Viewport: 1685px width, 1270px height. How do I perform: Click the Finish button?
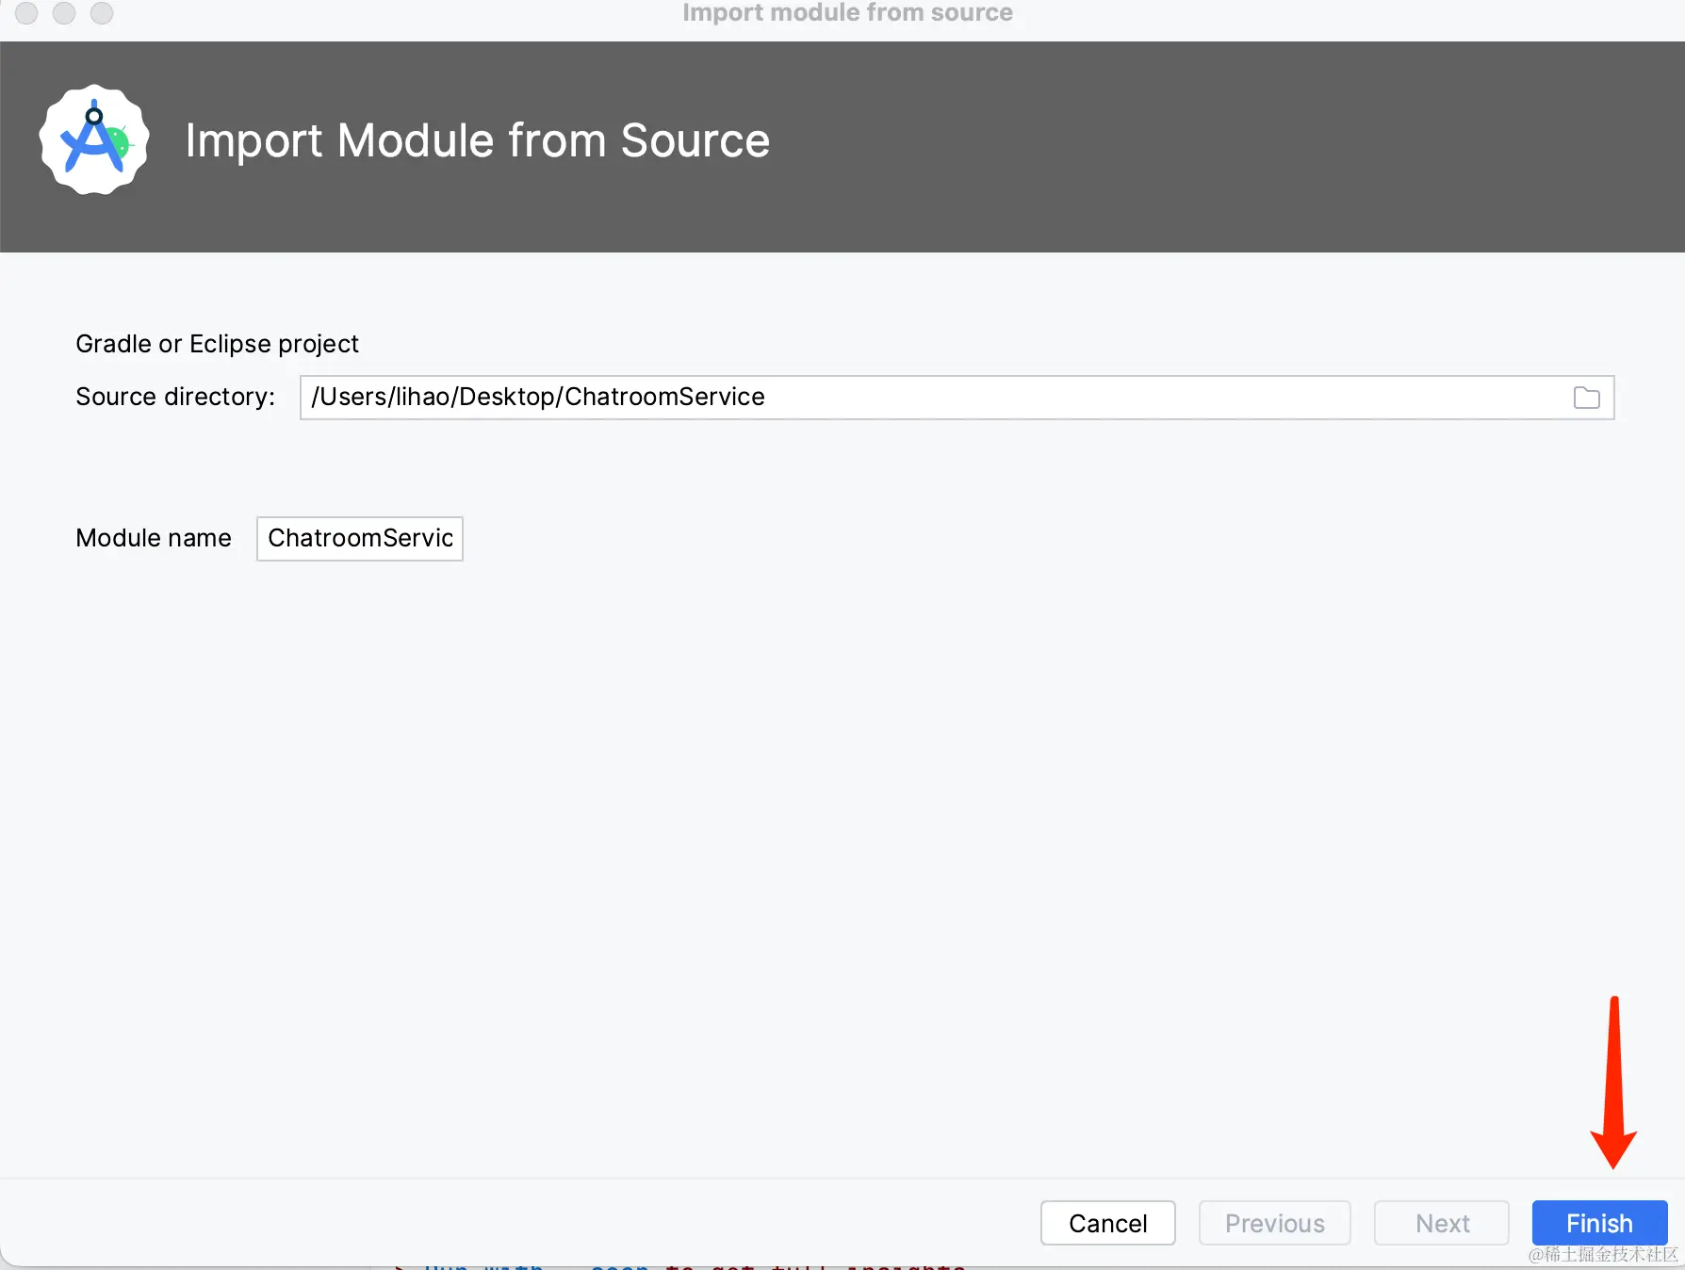coord(1598,1223)
